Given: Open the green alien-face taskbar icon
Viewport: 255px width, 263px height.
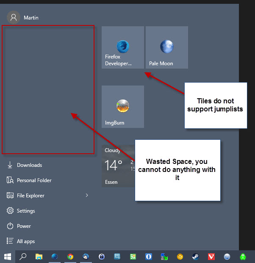Looking at the screenshot, I should click(x=243, y=257).
